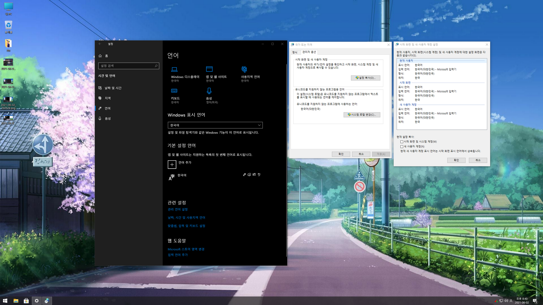
Task: Click 취소 in the 국가 또는 지역 dialog
Action: 361,154
